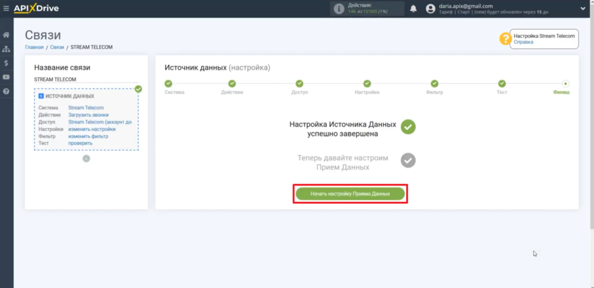Click the orange question mark help icon

pos(505,39)
